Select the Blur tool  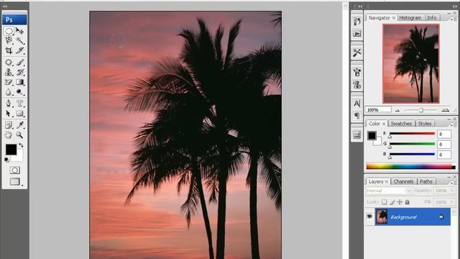[x=9, y=92]
